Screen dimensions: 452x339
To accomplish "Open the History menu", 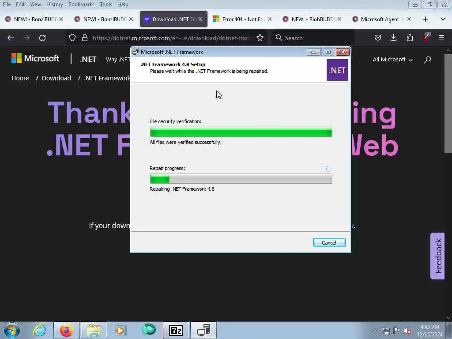I will pos(54,4).
